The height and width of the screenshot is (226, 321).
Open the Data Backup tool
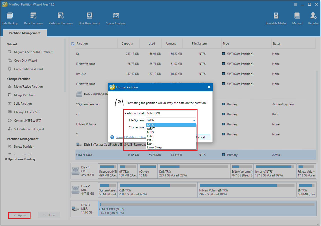click(x=10, y=18)
